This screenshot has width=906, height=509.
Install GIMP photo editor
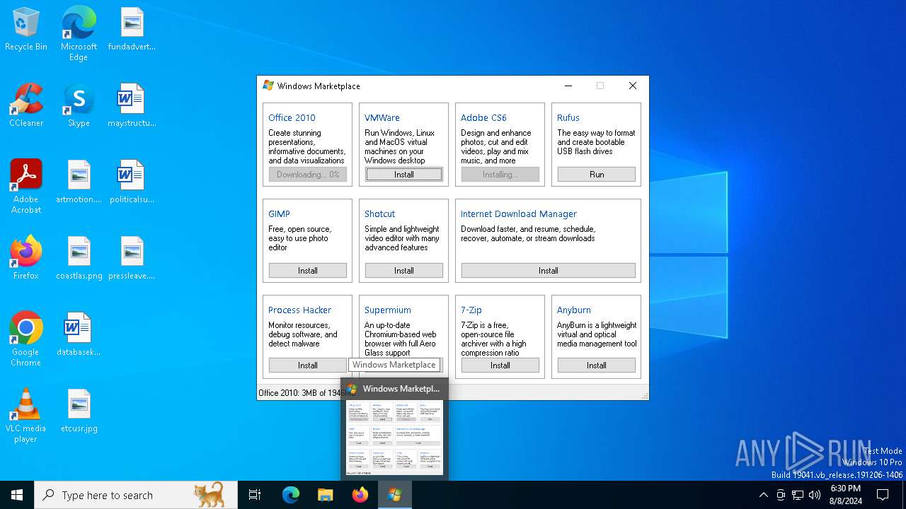point(308,271)
